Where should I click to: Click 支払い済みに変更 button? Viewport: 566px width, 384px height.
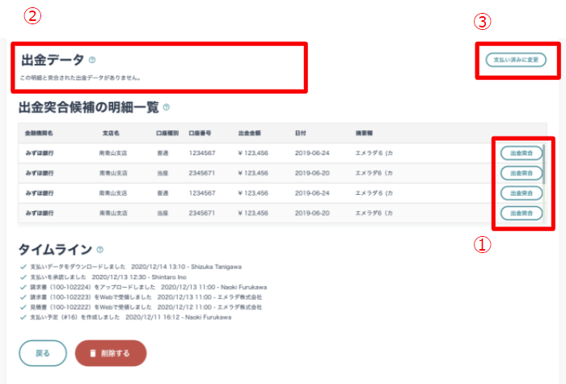516,60
